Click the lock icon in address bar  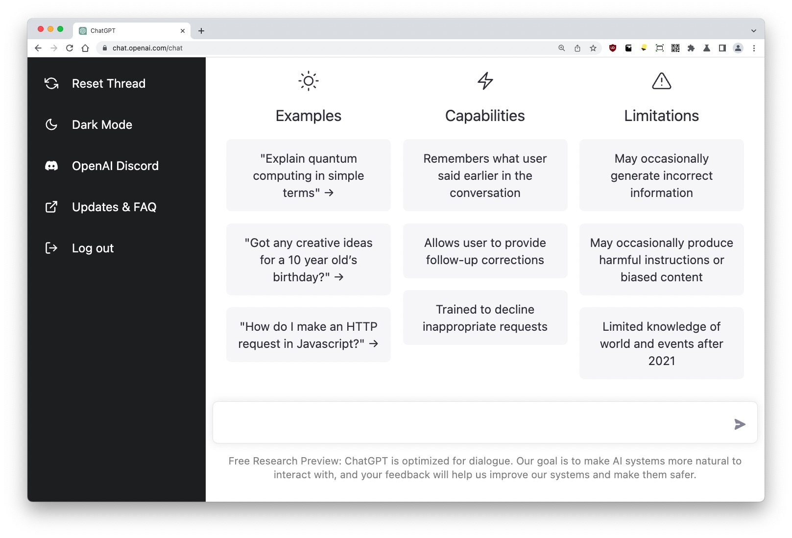pyautogui.click(x=104, y=48)
